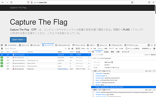Collapse the request details pane icon
The width and height of the screenshot is (156, 97).
pyautogui.click(x=93, y=52)
